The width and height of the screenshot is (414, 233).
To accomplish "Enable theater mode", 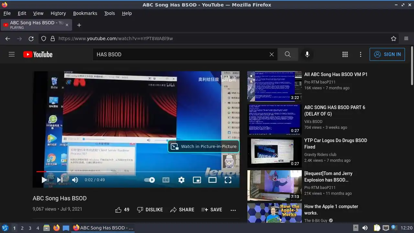I will 212,180.
